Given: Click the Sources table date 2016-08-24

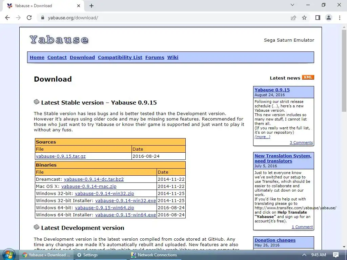Looking at the screenshot, I should [x=146, y=156].
